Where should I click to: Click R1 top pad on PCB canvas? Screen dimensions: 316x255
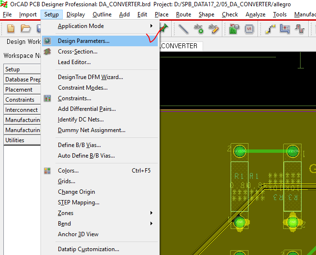point(240,151)
